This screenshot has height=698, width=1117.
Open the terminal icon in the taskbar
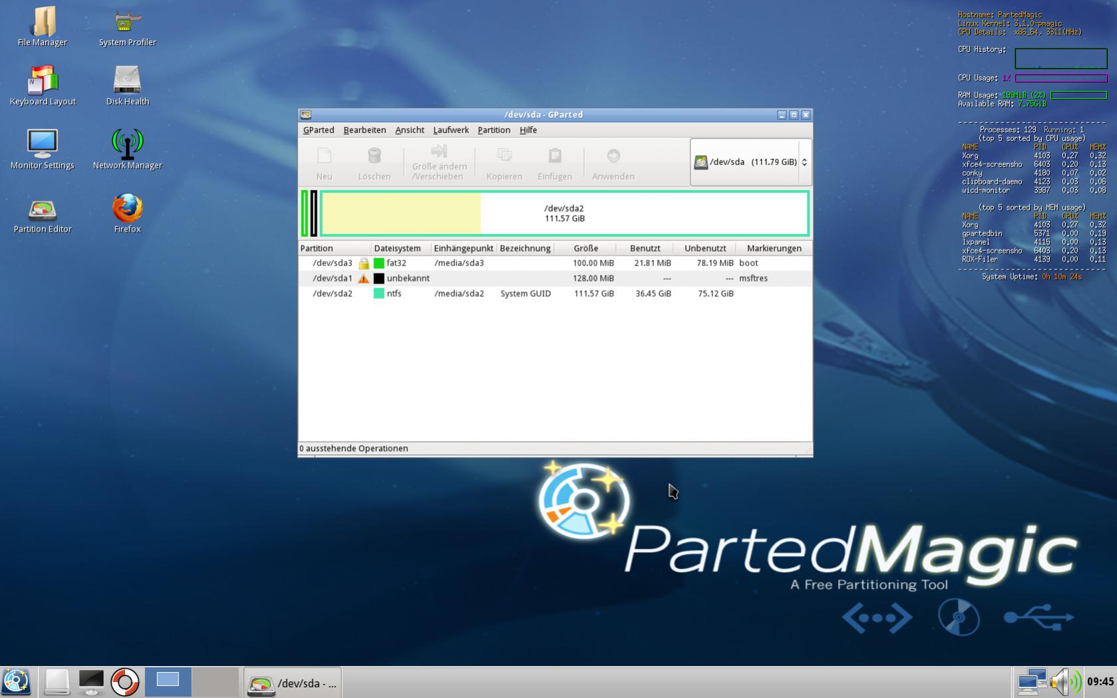click(91, 682)
